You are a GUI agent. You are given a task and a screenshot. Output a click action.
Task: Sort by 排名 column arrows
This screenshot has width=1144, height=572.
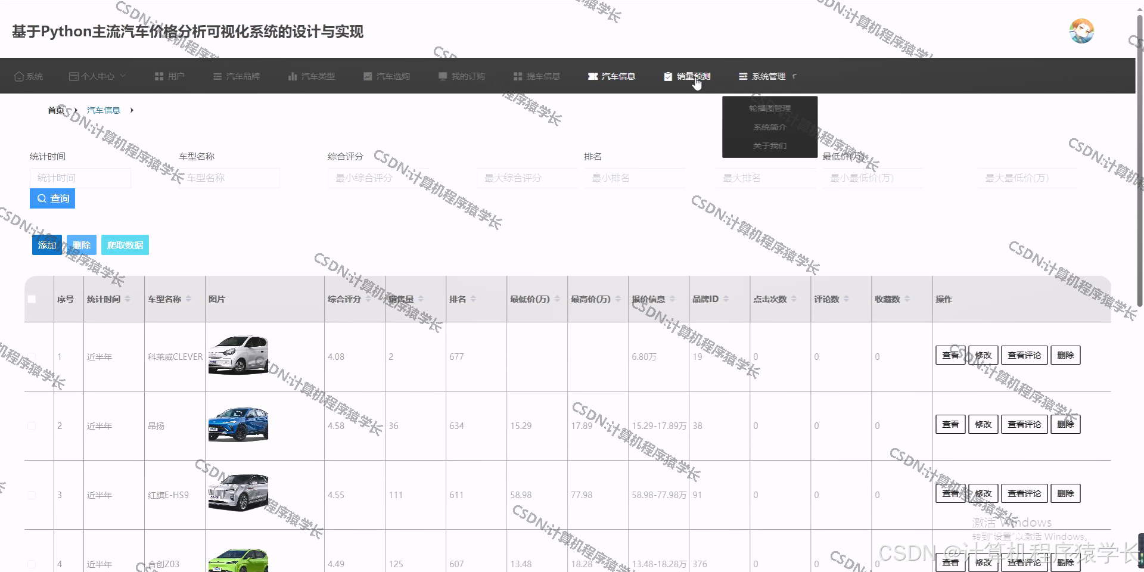point(473,299)
